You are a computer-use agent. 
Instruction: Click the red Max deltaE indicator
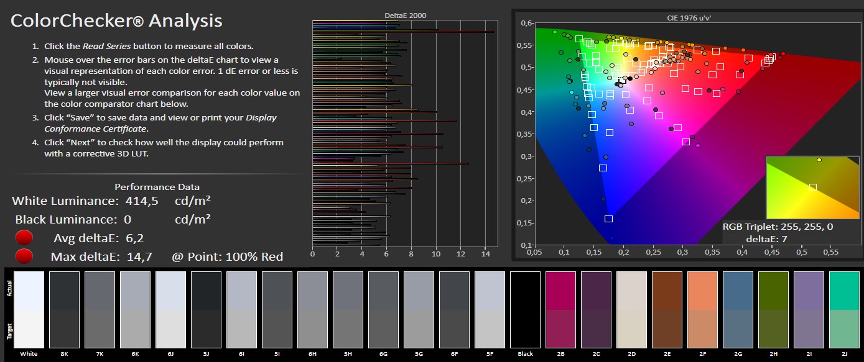[x=24, y=256]
